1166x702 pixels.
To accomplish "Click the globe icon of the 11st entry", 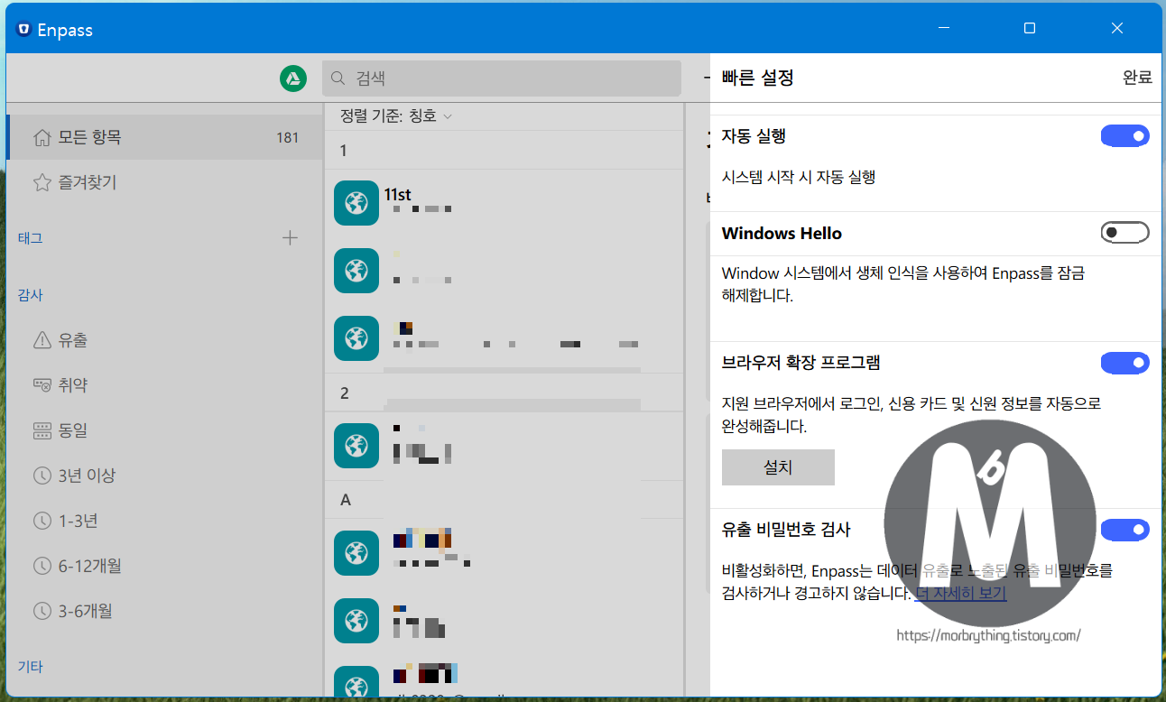I will tap(356, 203).
